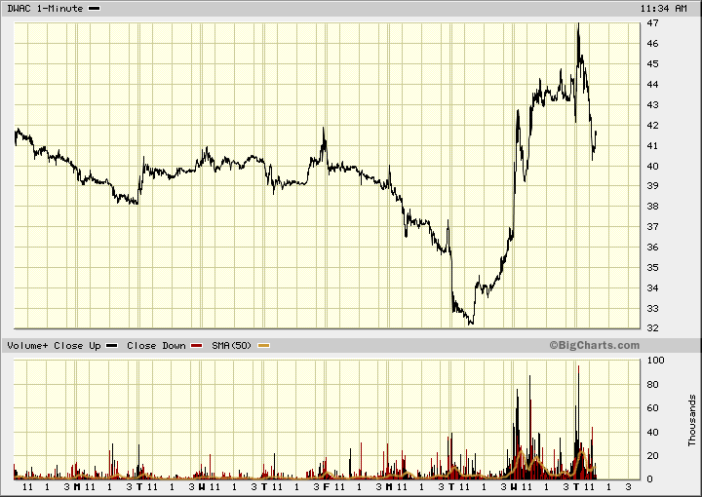The height and width of the screenshot is (497, 702).
Task: Click the 39 label on the price axis
Action: 652,186
